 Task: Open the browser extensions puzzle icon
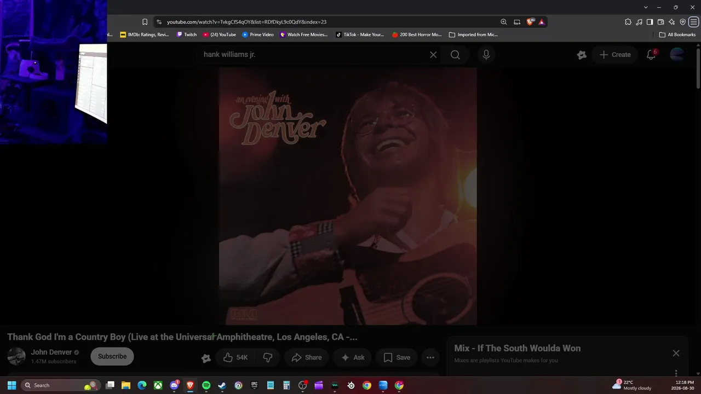click(x=628, y=22)
